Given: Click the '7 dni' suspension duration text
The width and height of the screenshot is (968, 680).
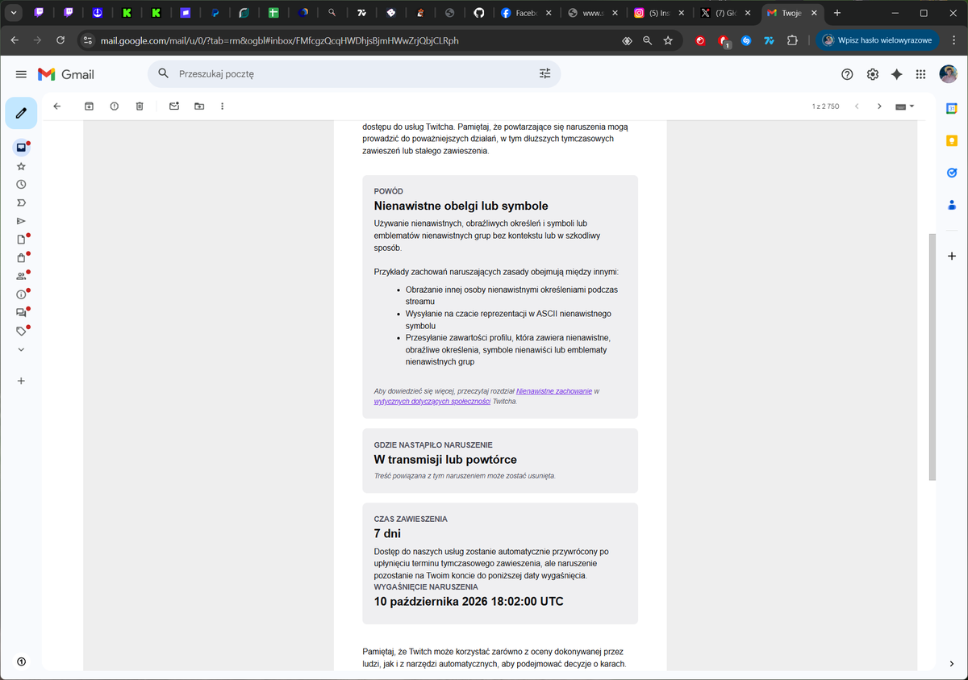Looking at the screenshot, I should click(387, 533).
